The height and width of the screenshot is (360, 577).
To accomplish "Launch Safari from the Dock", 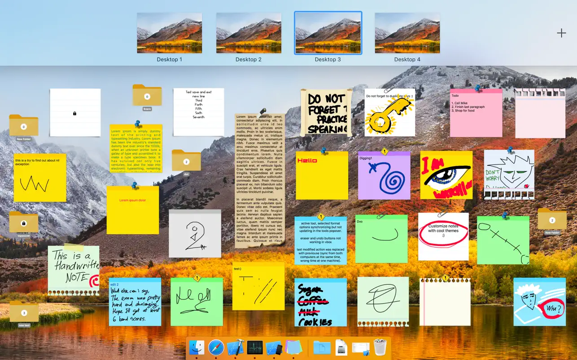I will click(x=216, y=347).
